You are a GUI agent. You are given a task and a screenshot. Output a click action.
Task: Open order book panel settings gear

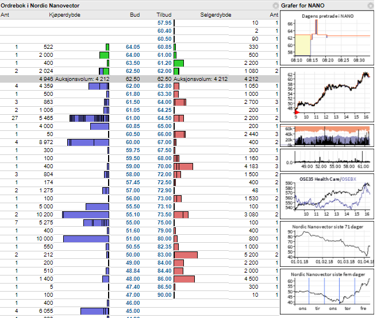[x=275, y=6]
